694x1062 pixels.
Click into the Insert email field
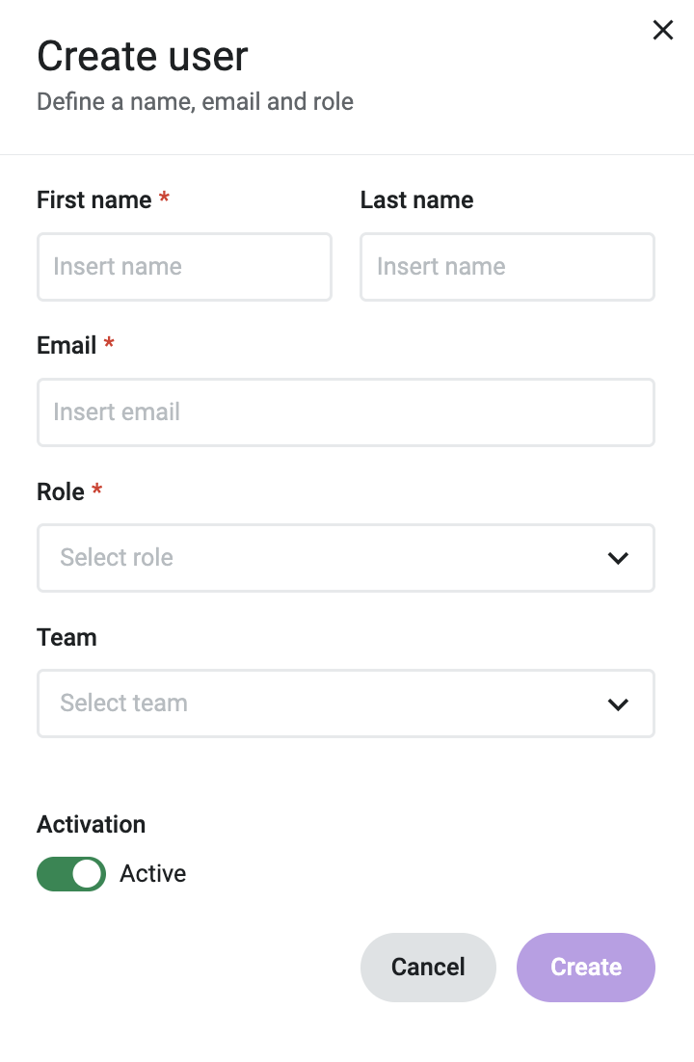point(346,412)
